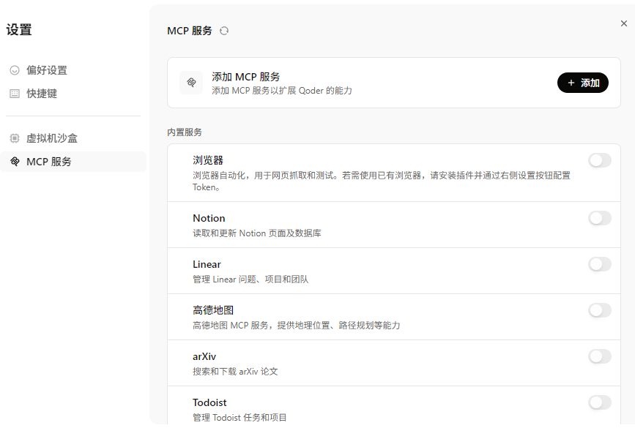
Task: Turn on the Notion service switch
Action: tap(599, 218)
